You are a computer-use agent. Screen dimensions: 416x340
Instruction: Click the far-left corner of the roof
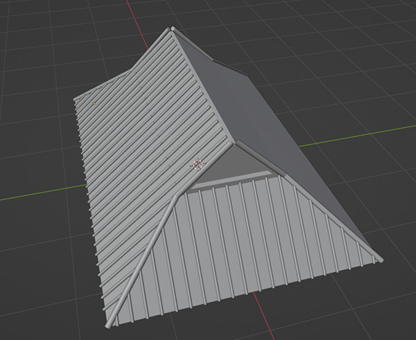tap(76, 100)
